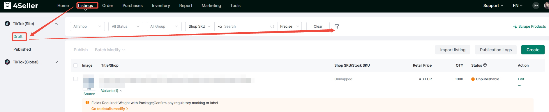The width and height of the screenshot is (549, 112).
Task: Click the QTY column header
Action: pyautogui.click(x=459, y=65)
